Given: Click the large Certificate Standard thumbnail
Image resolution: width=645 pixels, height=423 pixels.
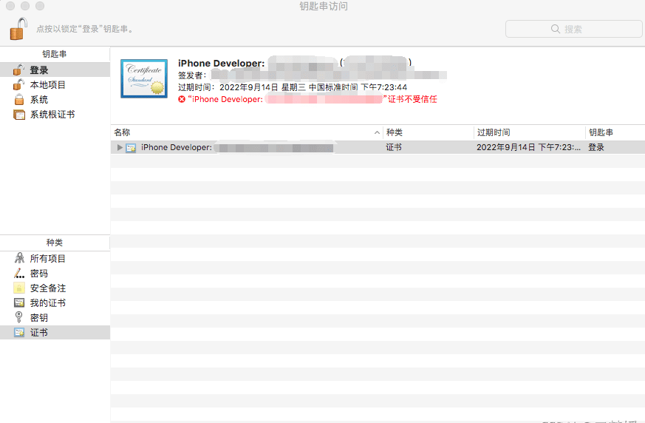Looking at the screenshot, I should [x=144, y=78].
